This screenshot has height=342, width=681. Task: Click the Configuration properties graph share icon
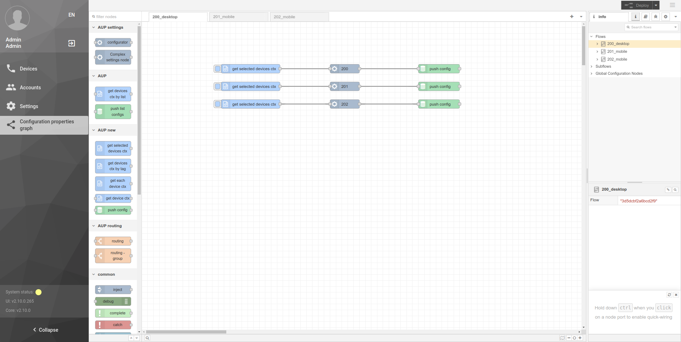point(11,125)
